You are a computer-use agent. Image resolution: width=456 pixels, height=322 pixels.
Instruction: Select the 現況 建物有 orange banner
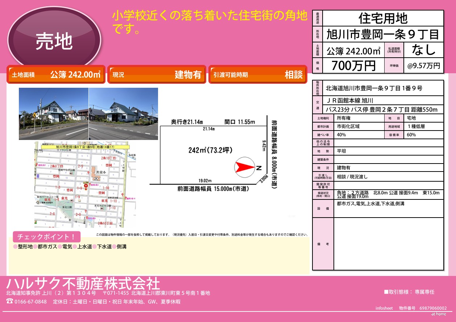click(157, 75)
